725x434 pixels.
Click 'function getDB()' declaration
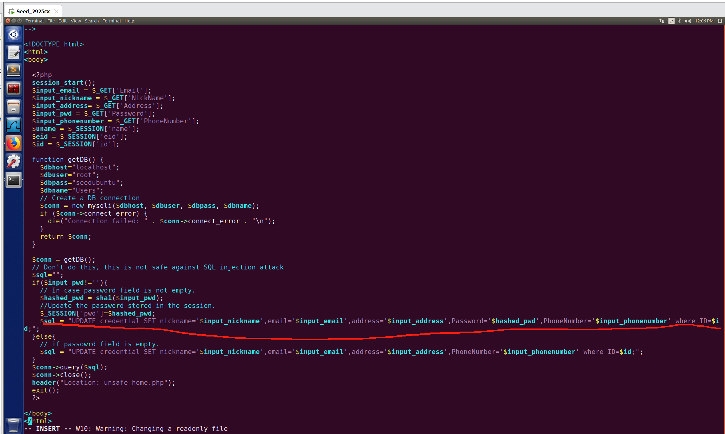pyautogui.click(x=68, y=160)
